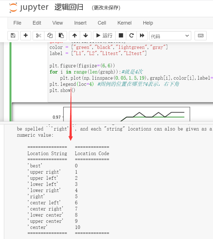Move selected cell up arrow

point(75,36)
